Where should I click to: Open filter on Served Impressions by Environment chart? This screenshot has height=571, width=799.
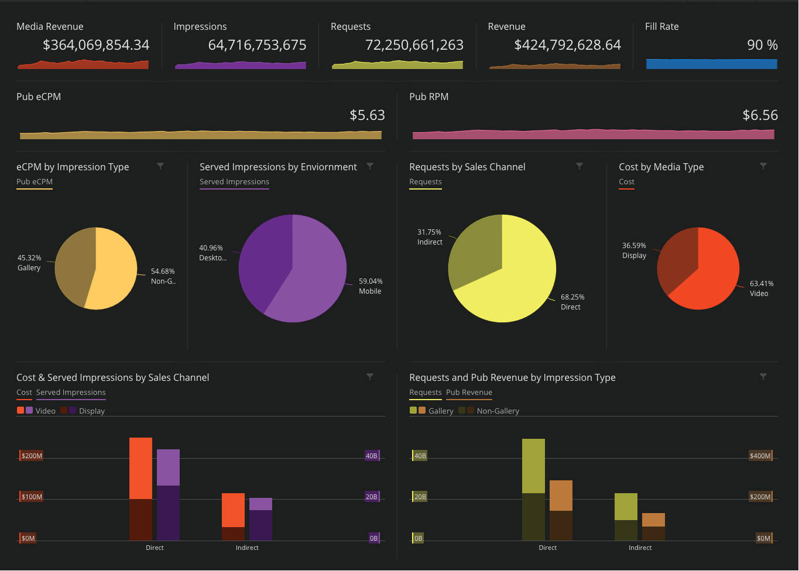[x=370, y=166]
